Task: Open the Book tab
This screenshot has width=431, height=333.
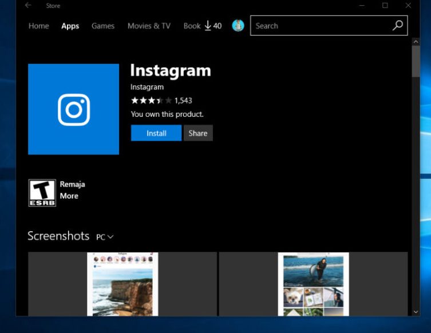Action: click(192, 26)
